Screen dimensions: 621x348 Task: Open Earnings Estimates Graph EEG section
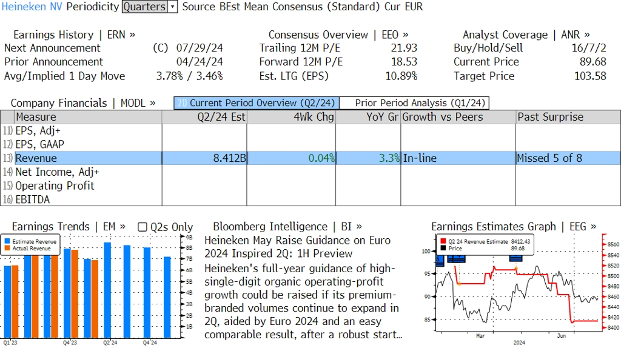514,227
